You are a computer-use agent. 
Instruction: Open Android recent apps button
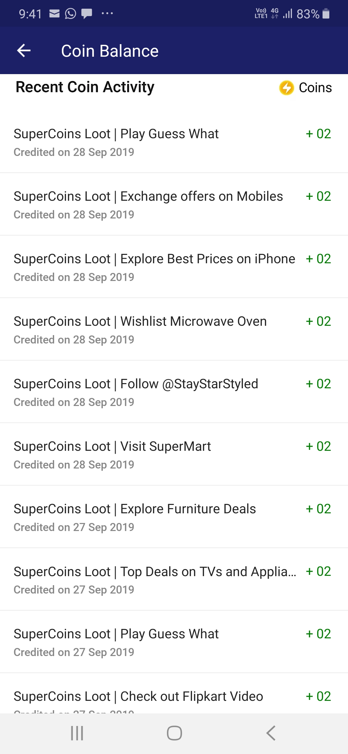[77, 733]
